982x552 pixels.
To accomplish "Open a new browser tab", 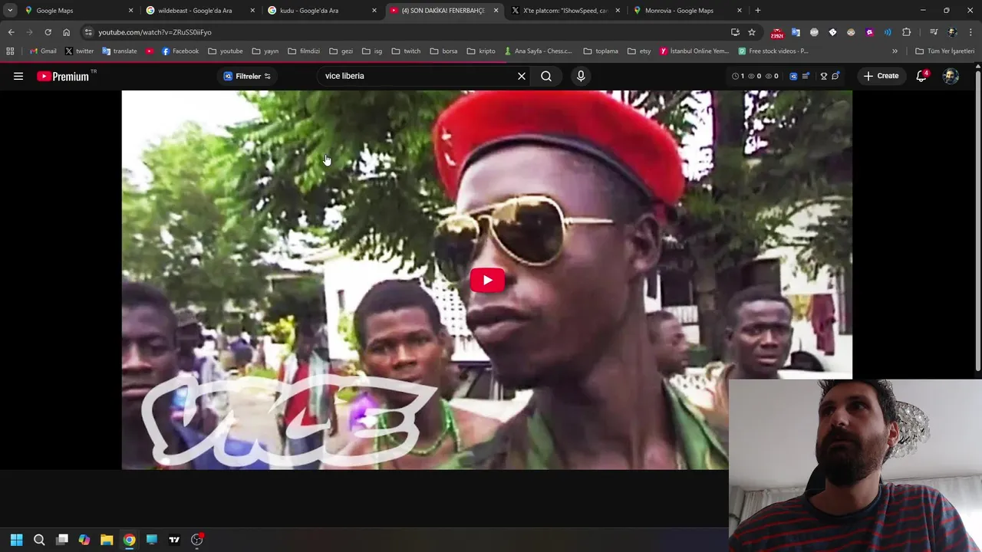I will pyautogui.click(x=758, y=11).
